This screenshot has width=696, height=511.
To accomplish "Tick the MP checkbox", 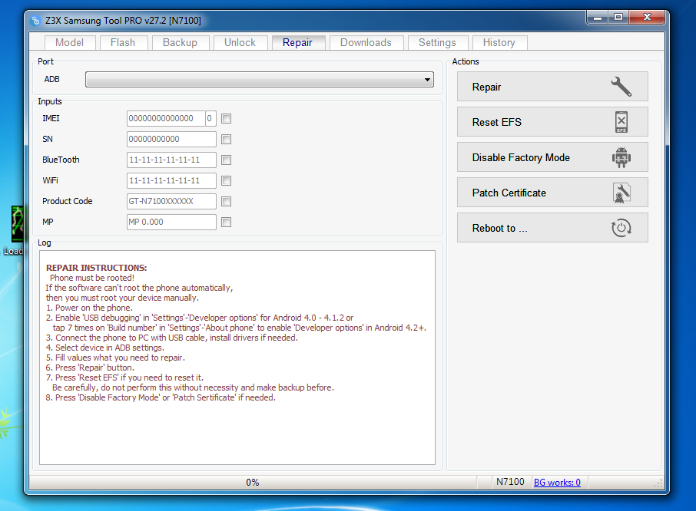I will (227, 222).
